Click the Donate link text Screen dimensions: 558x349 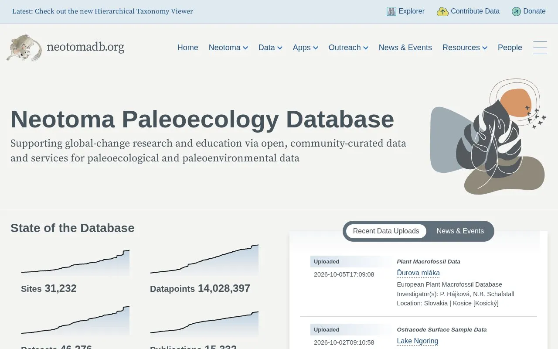click(534, 11)
